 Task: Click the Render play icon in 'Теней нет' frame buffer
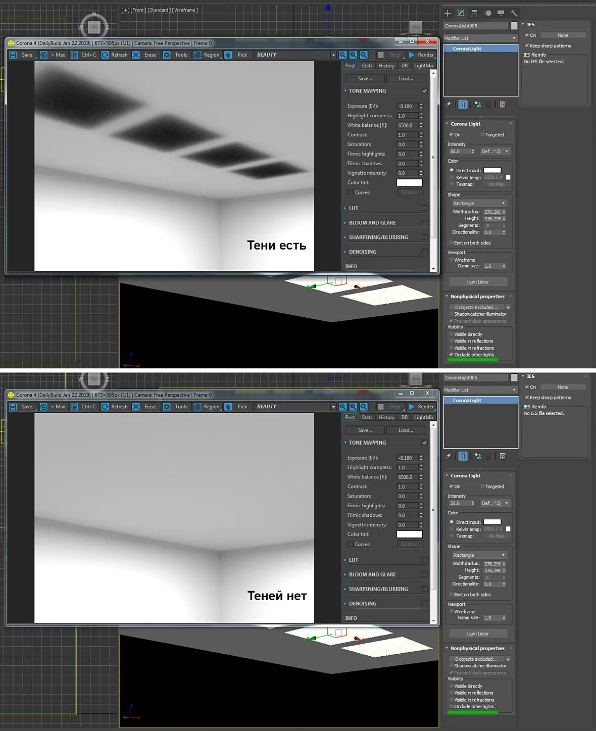pyautogui.click(x=412, y=406)
